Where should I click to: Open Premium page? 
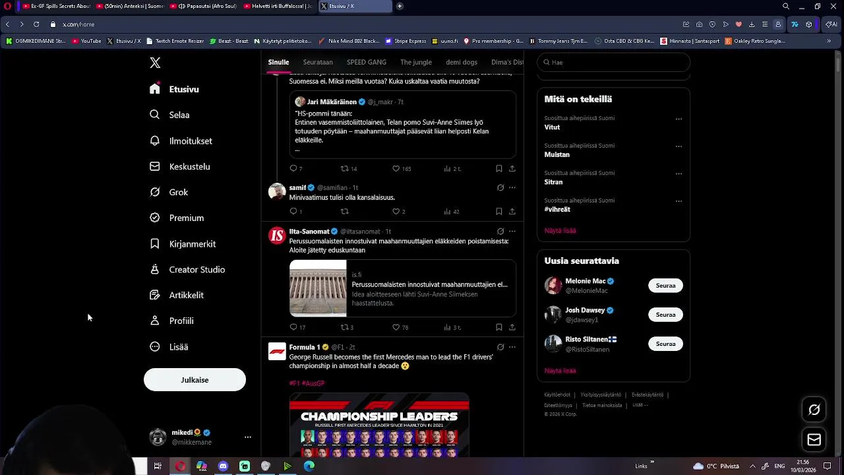click(x=177, y=218)
